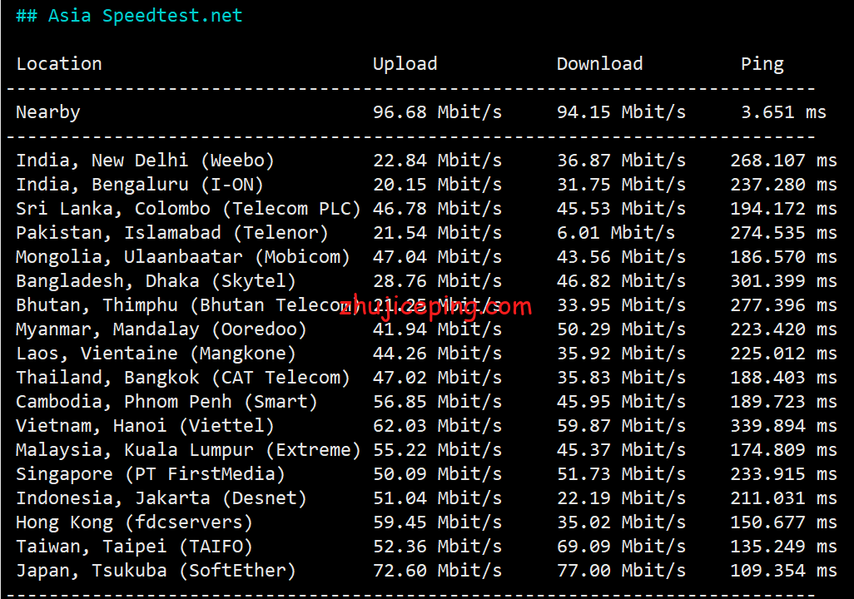Select the "Location" column header
Image resolution: width=854 pixels, height=599 pixels.
click(x=59, y=64)
